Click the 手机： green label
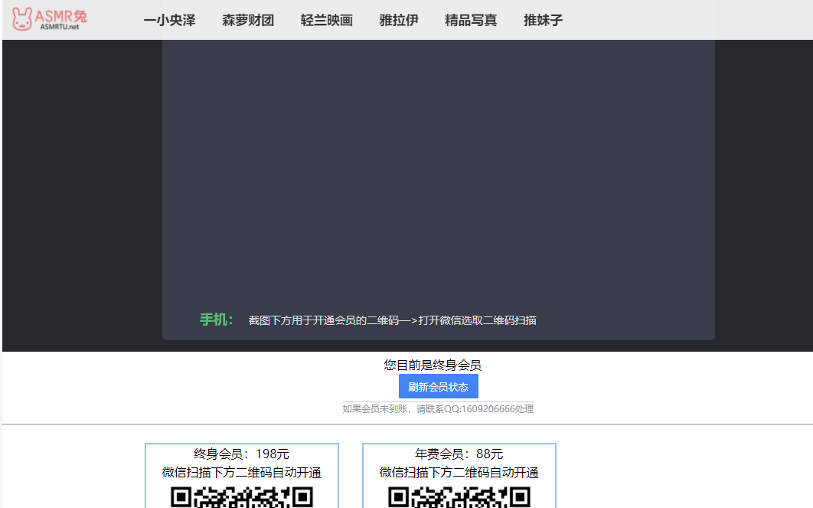813x508 pixels. pos(217,320)
